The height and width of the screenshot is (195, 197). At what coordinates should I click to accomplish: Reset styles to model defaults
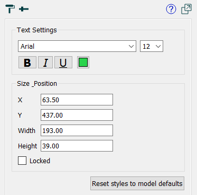click(137, 183)
